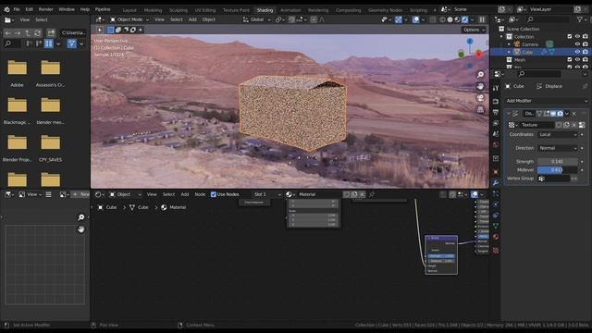
Task: Toggle Displace modifier viewport display
Action: (553, 114)
